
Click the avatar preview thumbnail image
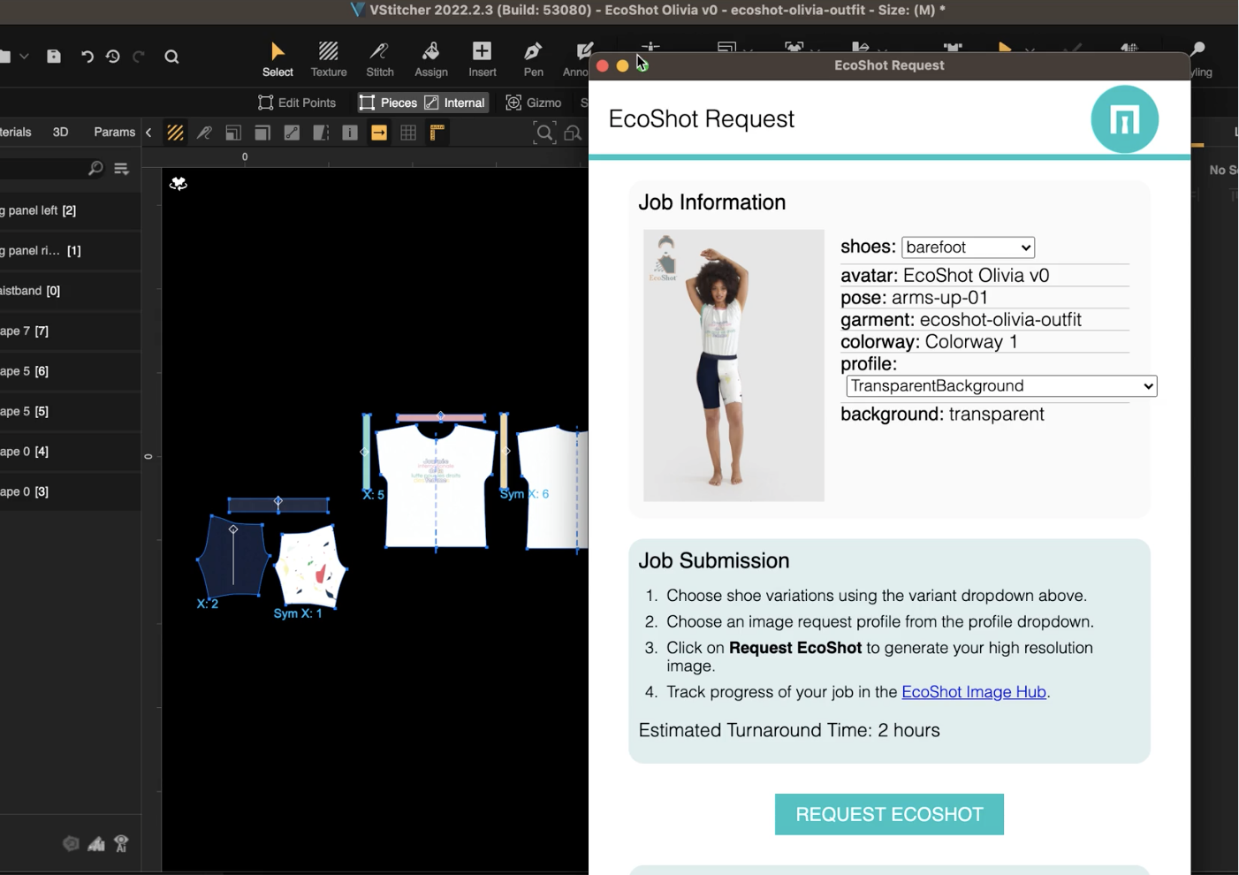(x=734, y=365)
